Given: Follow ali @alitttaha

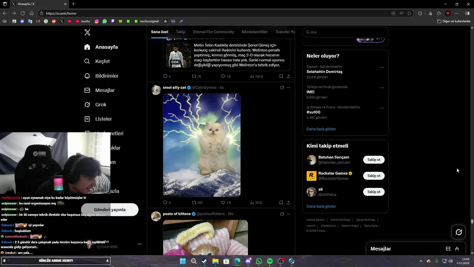Looking at the screenshot, I should click(x=374, y=192).
